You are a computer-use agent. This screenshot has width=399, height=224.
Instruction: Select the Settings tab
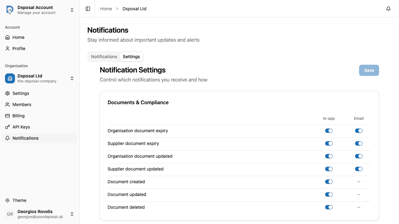pyautogui.click(x=131, y=57)
